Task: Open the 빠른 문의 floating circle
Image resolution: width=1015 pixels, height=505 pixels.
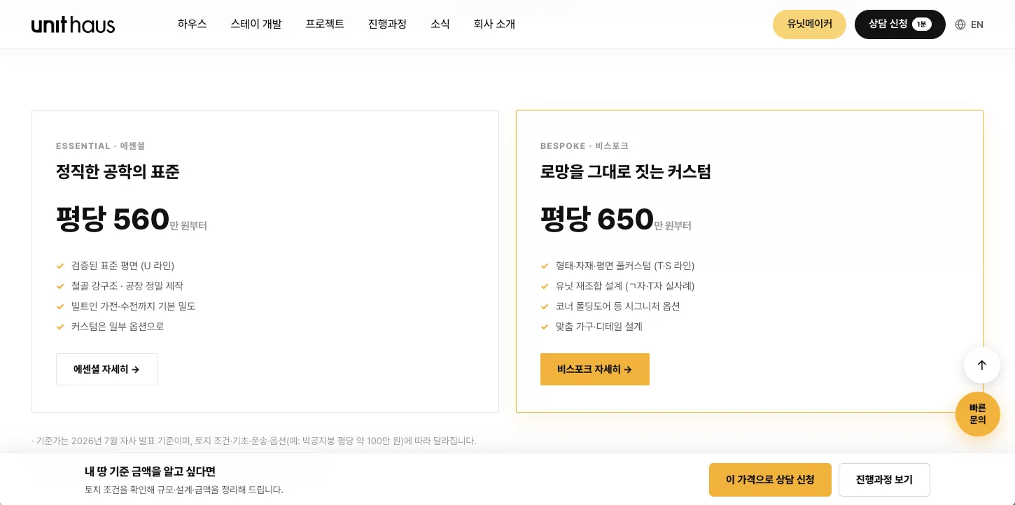Action: 978,414
